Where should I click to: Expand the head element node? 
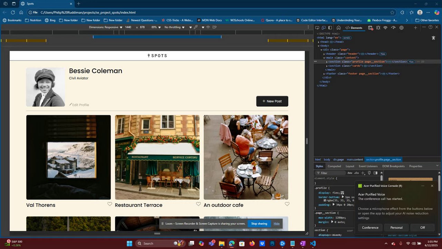click(319, 42)
